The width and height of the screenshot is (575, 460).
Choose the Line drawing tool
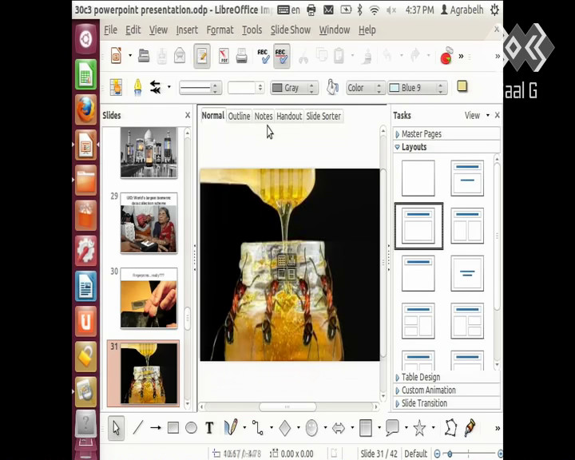coord(138,428)
